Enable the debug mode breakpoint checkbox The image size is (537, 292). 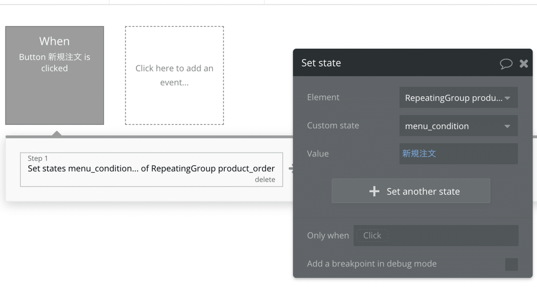point(511,264)
